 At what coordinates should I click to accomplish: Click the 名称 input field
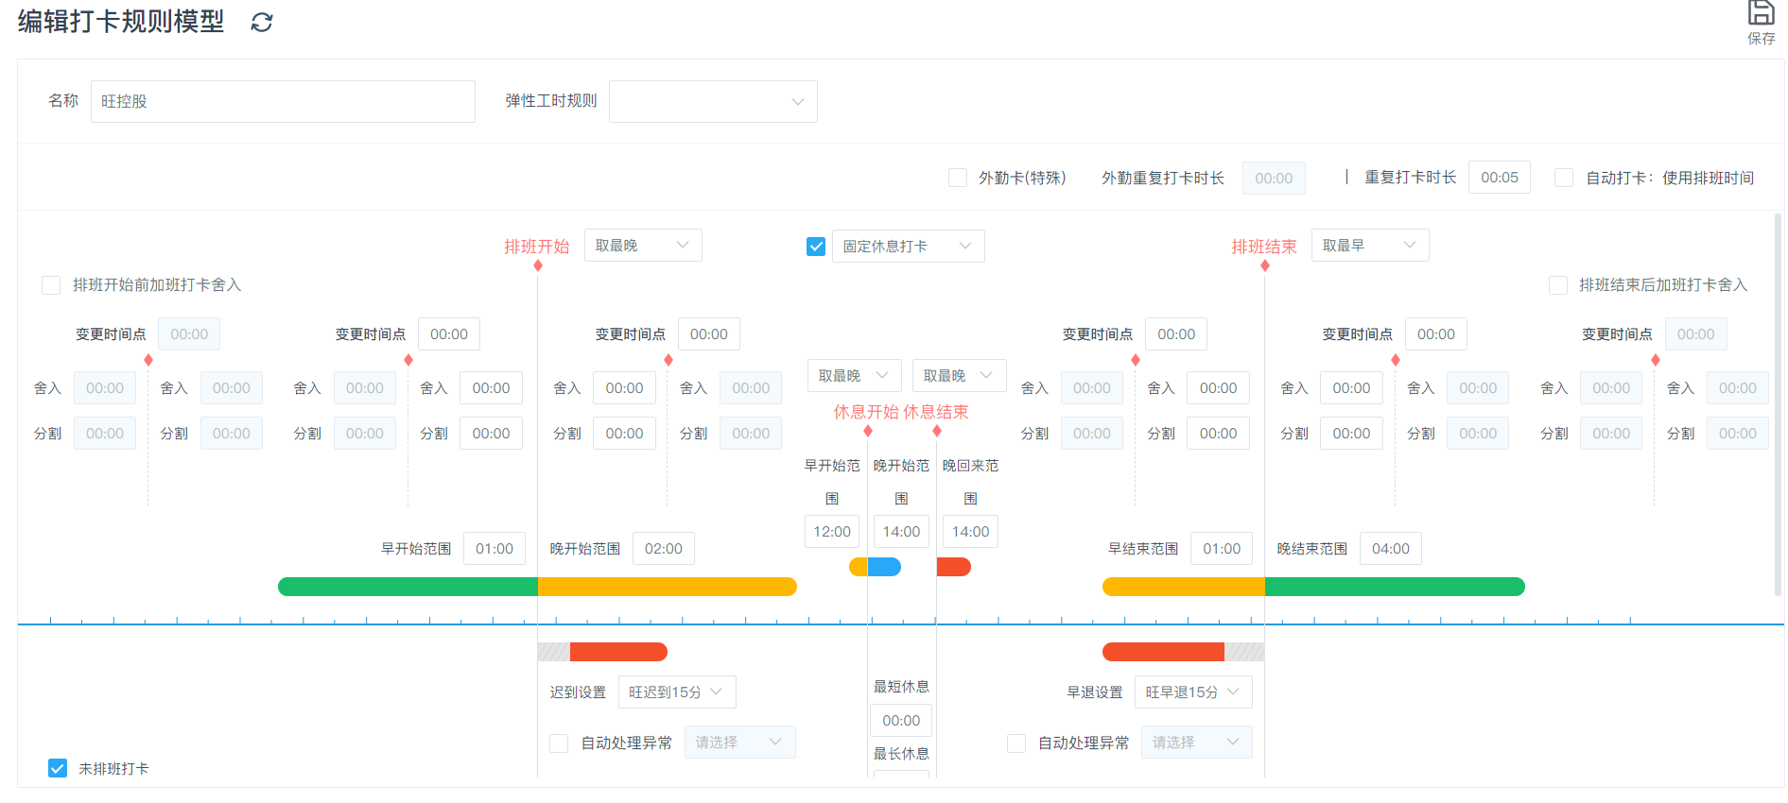pos(283,102)
